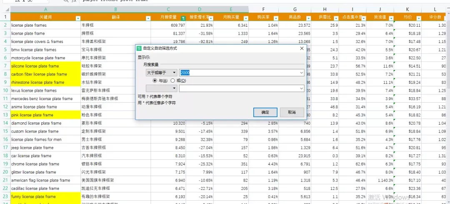Expand the dropdown arrow of the 2000 value box
The width and height of the screenshot is (450, 204).
(301, 73)
